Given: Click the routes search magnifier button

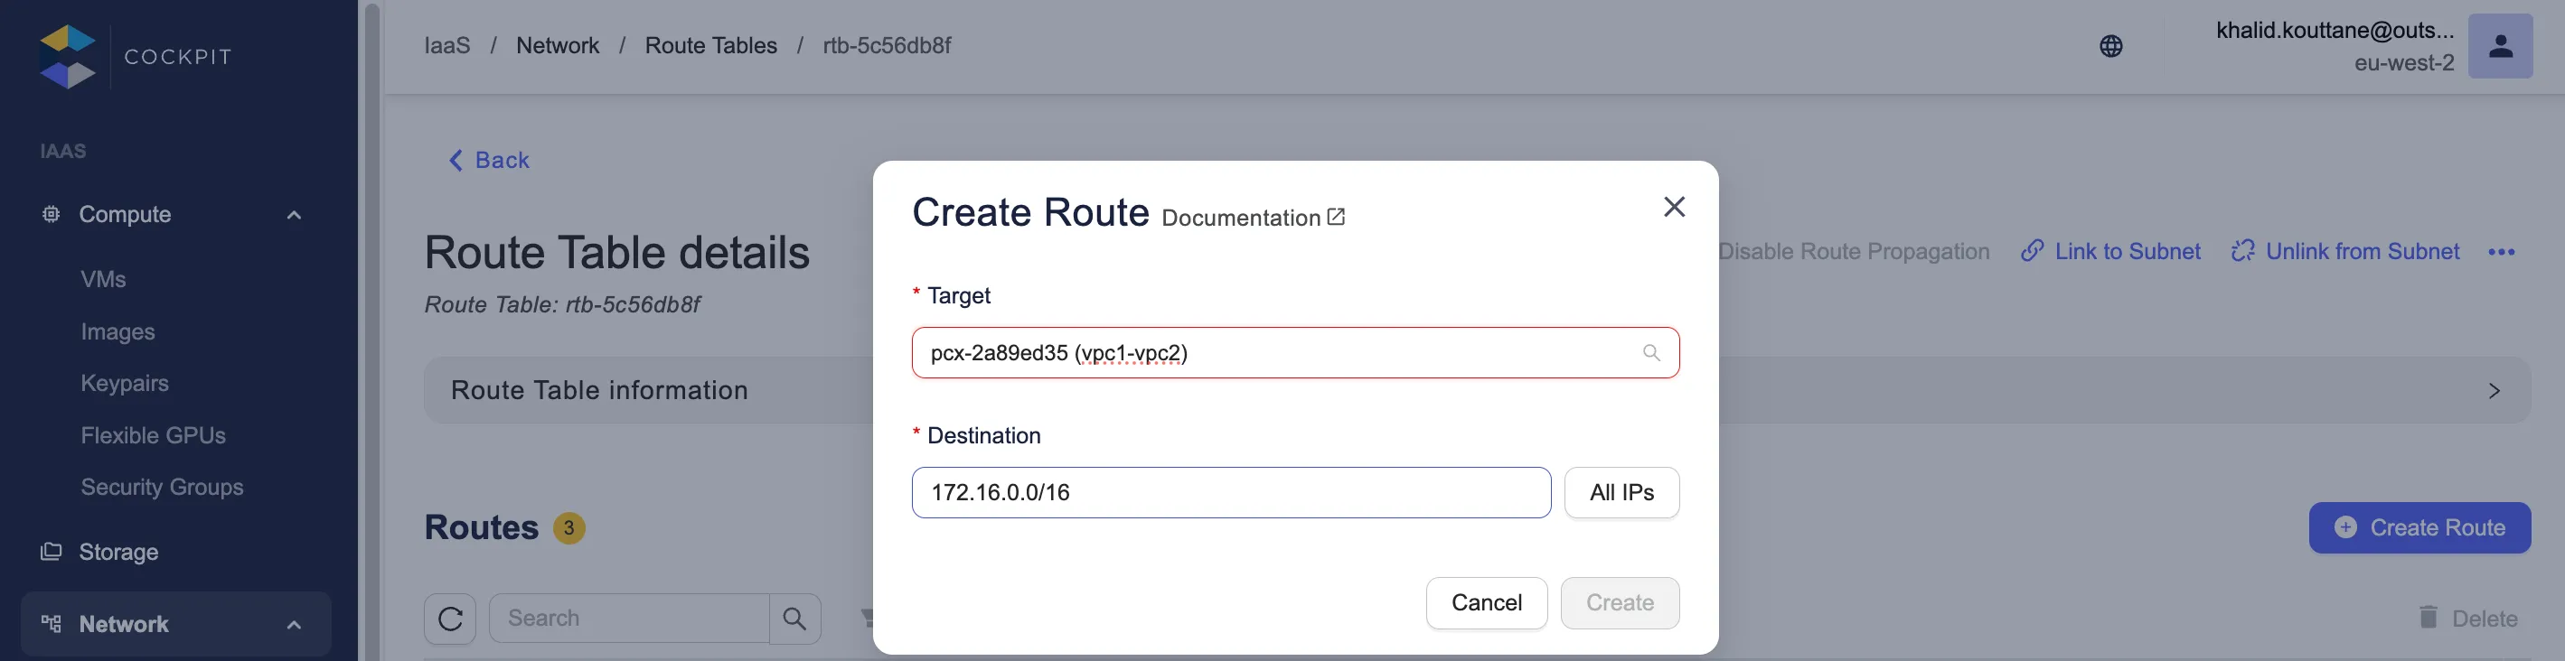Looking at the screenshot, I should [794, 619].
